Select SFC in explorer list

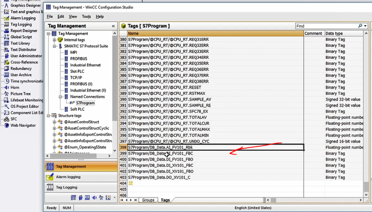point(14,119)
